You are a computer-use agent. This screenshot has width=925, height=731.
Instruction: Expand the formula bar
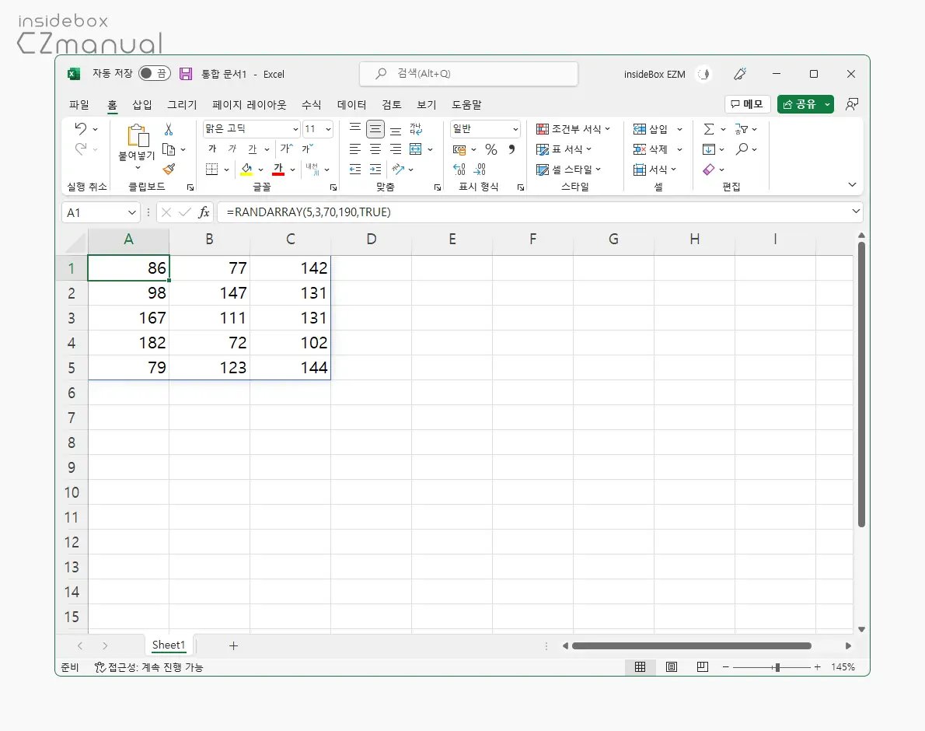tap(856, 212)
